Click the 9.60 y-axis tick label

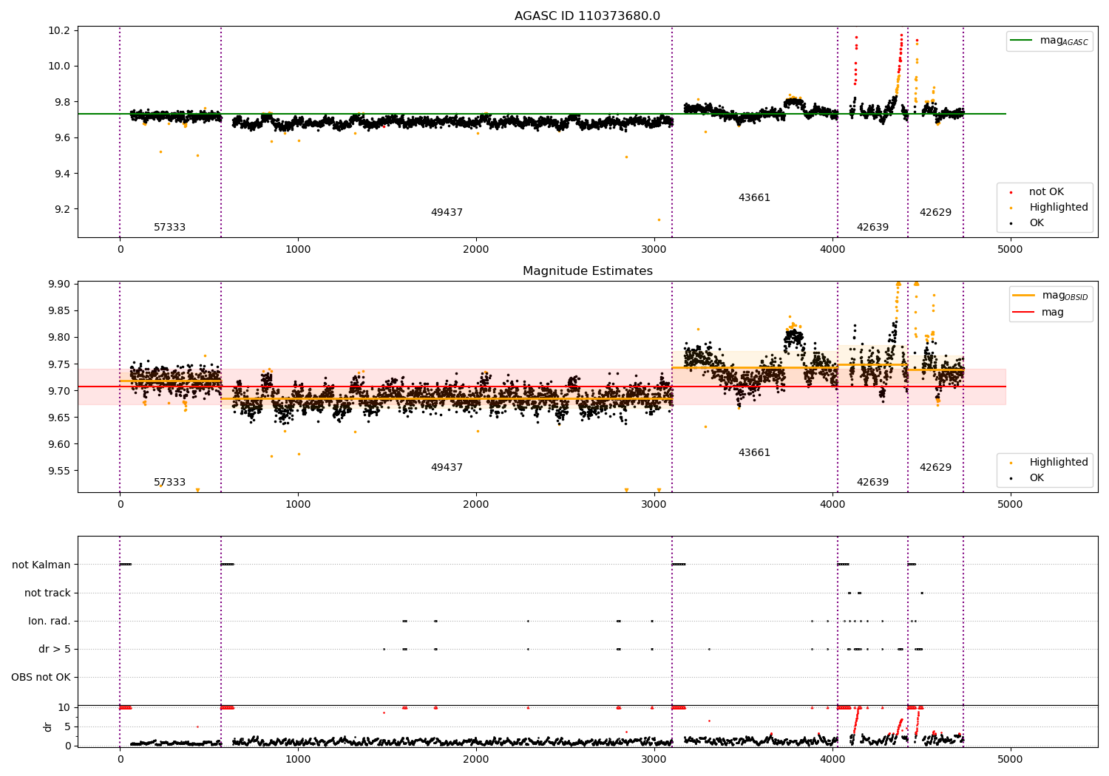(59, 444)
